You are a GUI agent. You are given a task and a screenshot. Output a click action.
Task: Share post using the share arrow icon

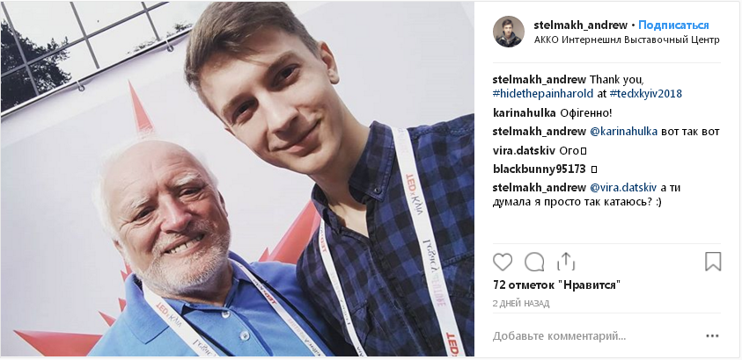565,262
